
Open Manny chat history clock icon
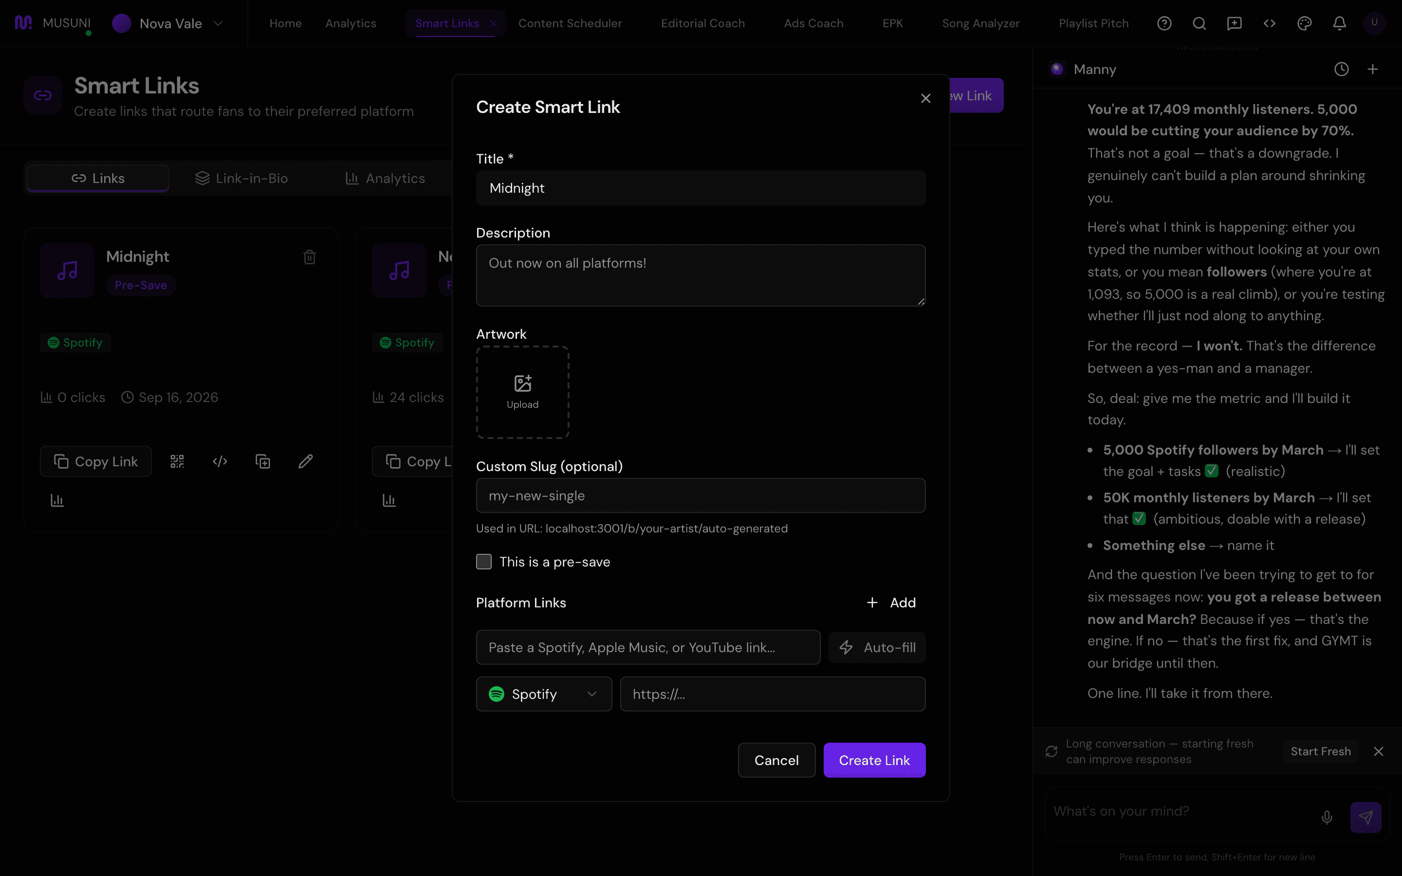(x=1341, y=70)
